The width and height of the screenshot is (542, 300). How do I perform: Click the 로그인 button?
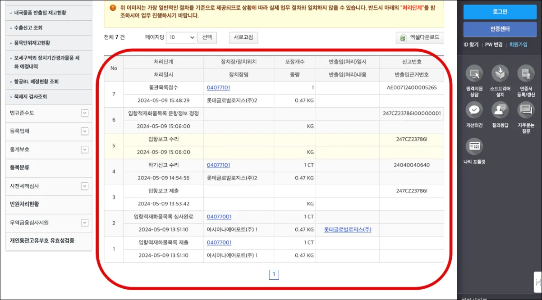(x=500, y=12)
